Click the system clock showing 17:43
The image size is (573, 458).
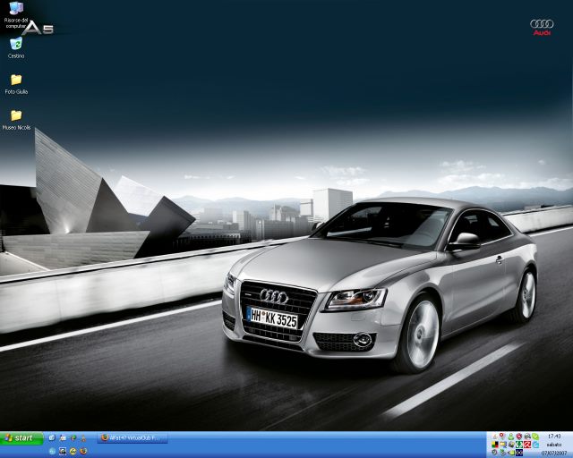554,436
